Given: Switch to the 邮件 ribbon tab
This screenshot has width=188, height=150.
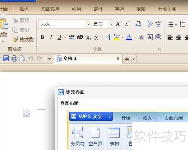Looking at the screenshot, I should coord(98,9).
